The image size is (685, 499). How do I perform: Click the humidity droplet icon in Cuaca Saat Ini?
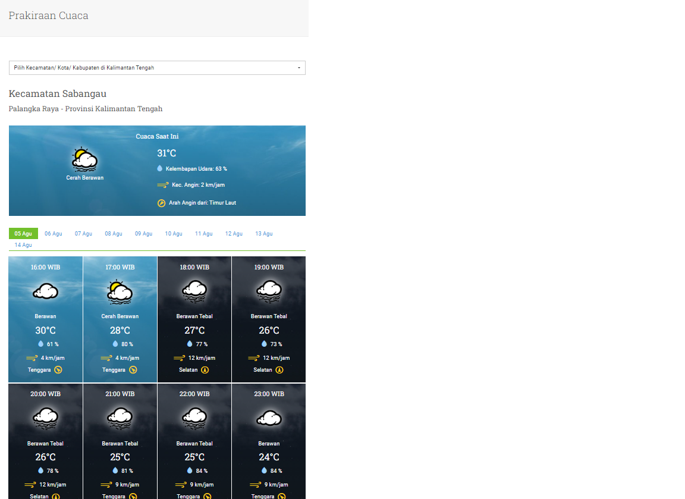point(160,168)
